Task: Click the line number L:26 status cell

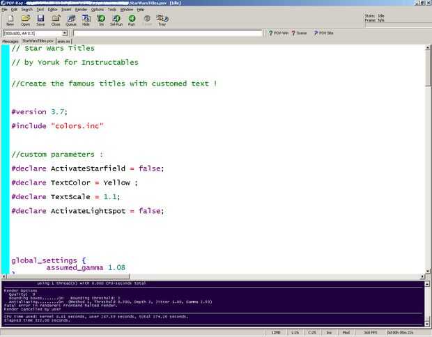Action: (295, 333)
